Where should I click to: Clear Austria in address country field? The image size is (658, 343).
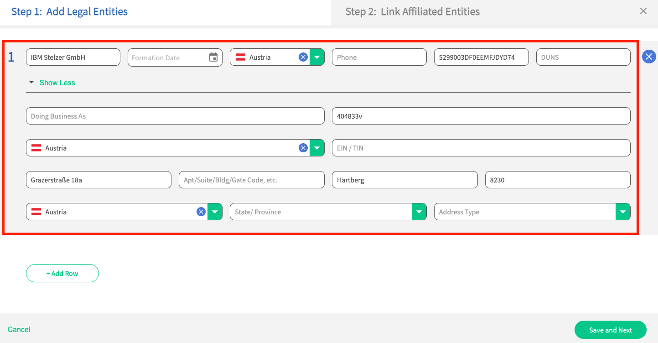(x=201, y=212)
